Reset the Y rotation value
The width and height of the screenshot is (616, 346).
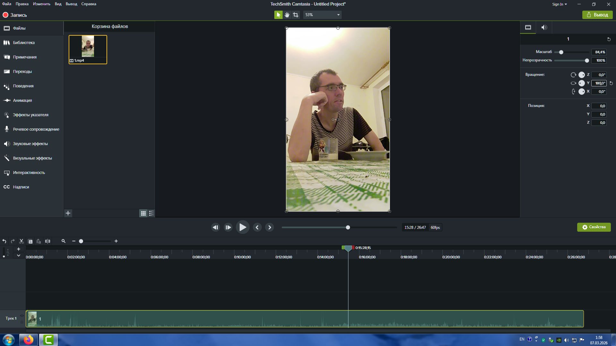pos(611,83)
